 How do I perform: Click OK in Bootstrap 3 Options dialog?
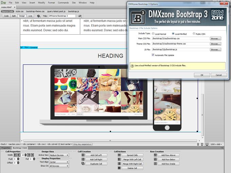pos(202,75)
